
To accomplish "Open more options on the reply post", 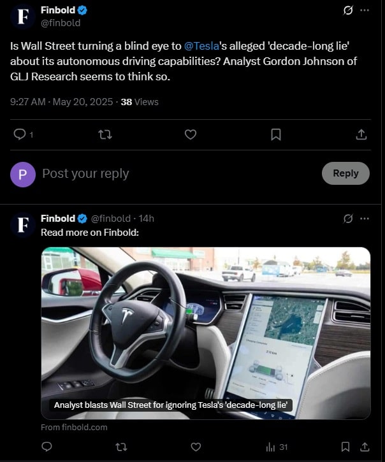I will point(365,219).
